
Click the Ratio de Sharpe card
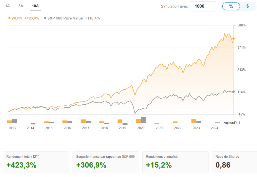234,162
